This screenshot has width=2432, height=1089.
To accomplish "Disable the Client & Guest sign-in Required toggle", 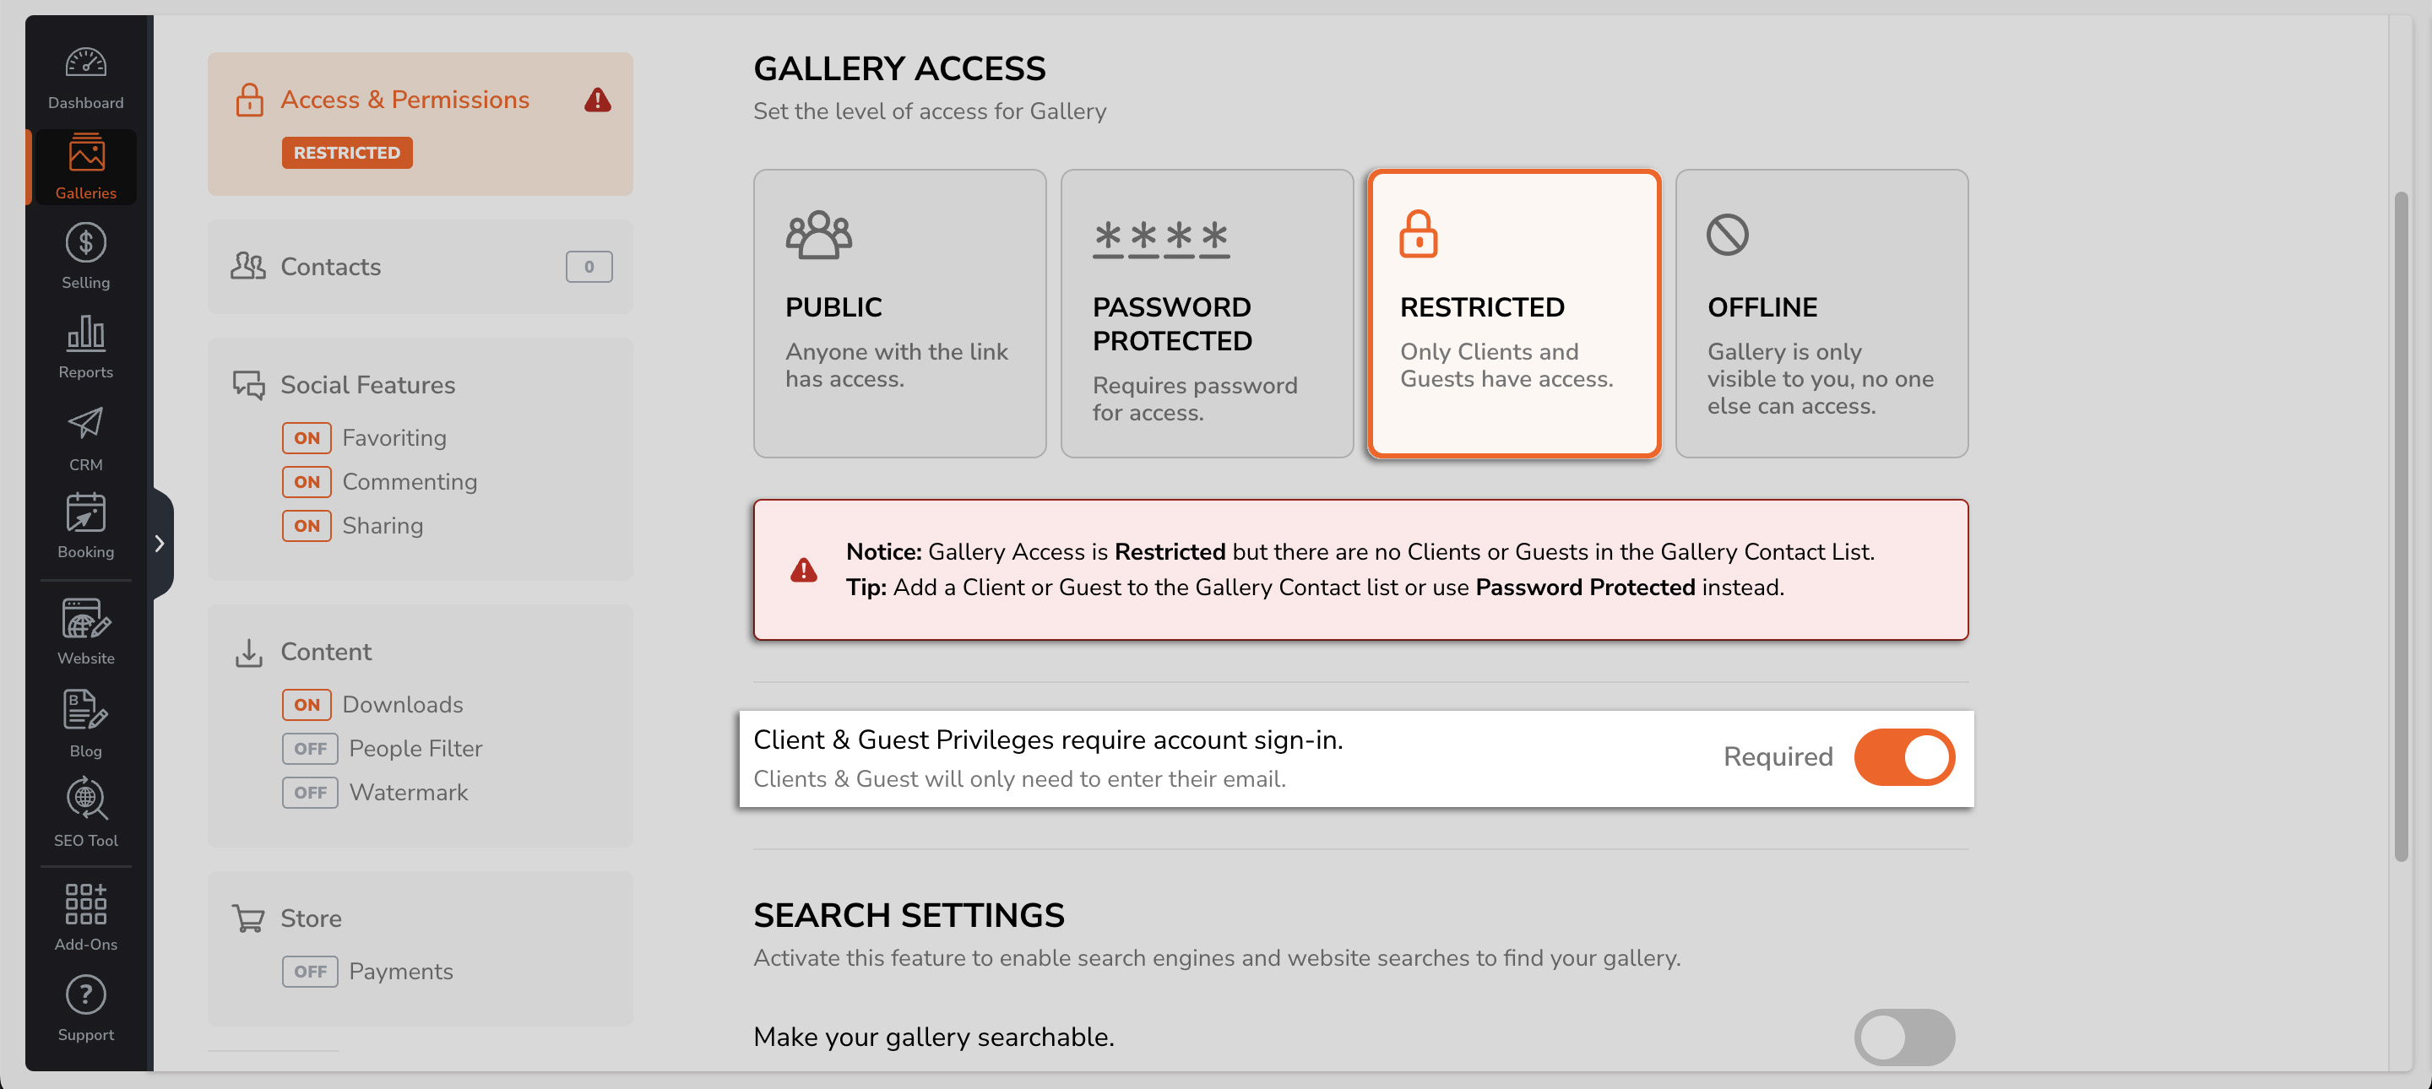I will coord(1905,756).
